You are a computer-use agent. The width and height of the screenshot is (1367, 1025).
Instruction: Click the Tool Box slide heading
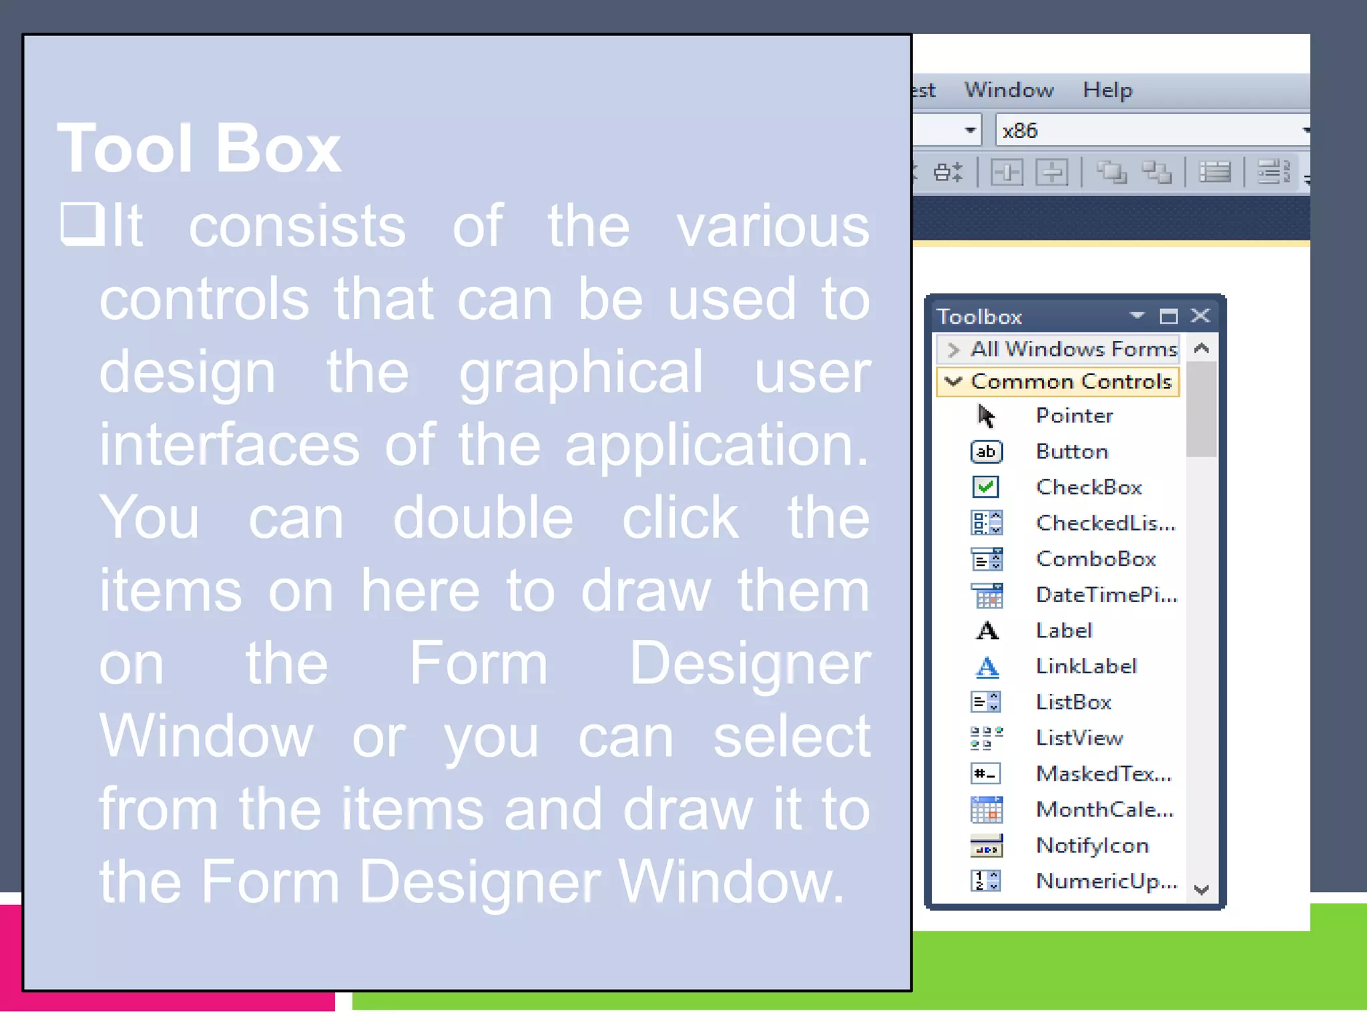[199, 148]
